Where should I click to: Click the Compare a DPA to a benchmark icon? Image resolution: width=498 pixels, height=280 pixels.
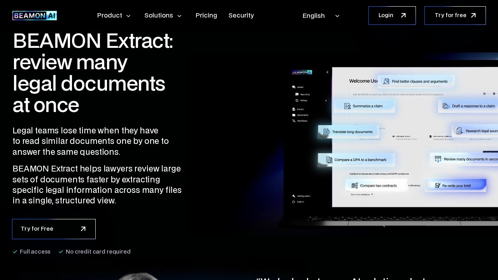click(x=329, y=160)
